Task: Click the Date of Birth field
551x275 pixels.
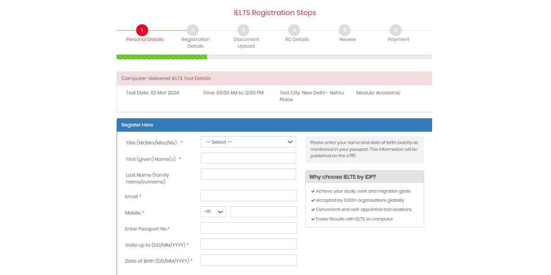Action: (x=248, y=260)
